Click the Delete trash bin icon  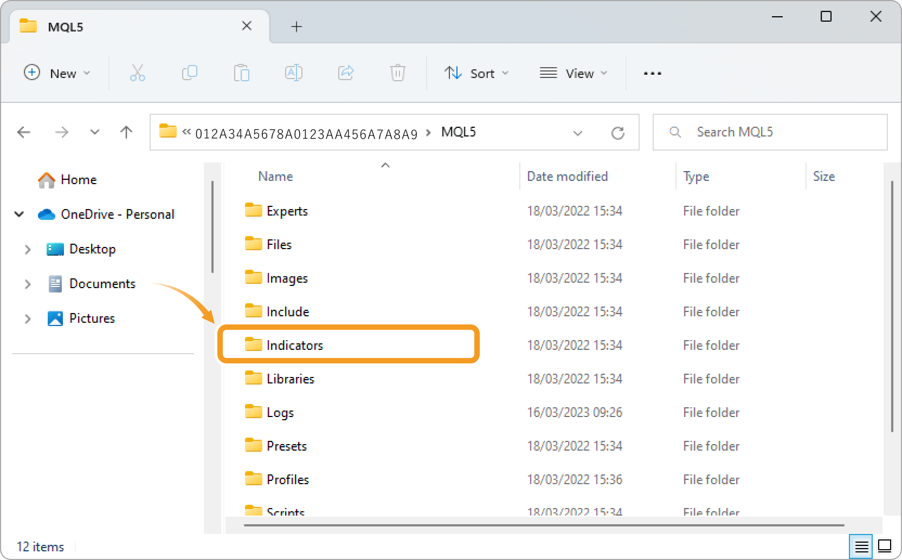coord(397,73)
